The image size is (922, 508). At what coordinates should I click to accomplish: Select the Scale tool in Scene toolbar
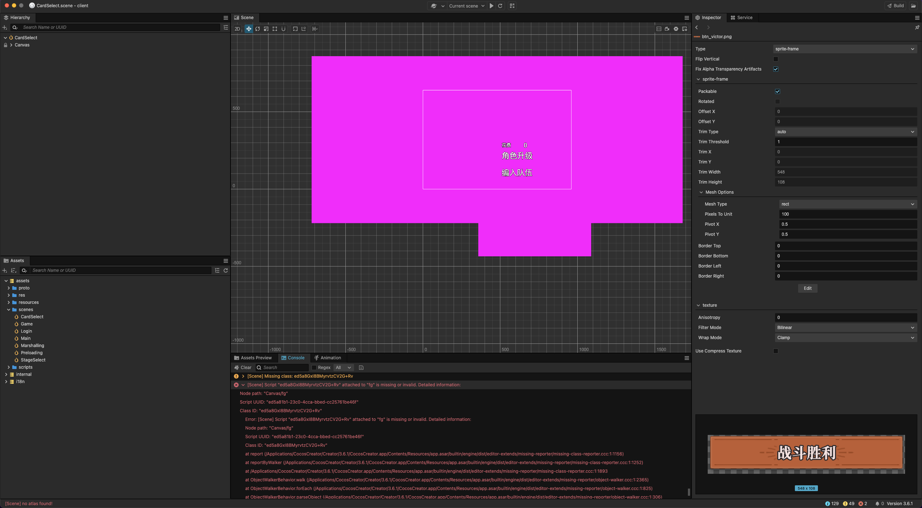(x=266, y=29)
